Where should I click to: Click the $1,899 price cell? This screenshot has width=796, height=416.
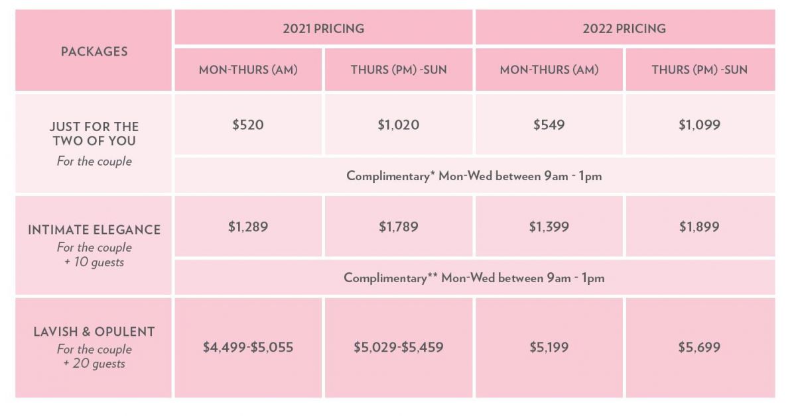pyautogui.click(x=700, y=227)
